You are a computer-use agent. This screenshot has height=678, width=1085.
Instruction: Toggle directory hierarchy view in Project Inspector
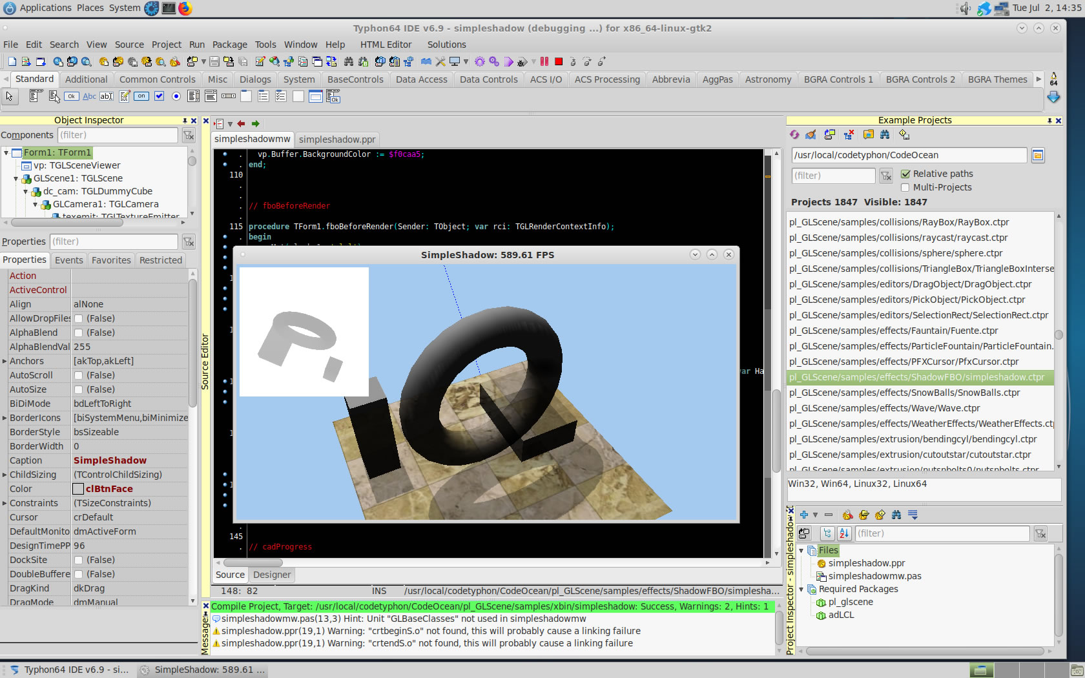tap(827, 533)
